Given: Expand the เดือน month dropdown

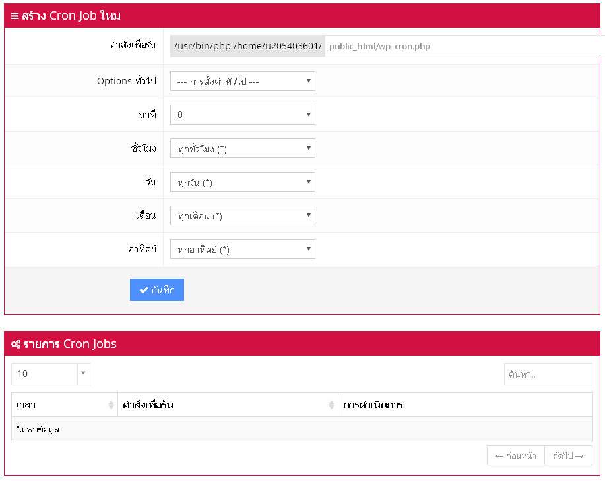Looking at the screenshot, I should click(242, 215).
